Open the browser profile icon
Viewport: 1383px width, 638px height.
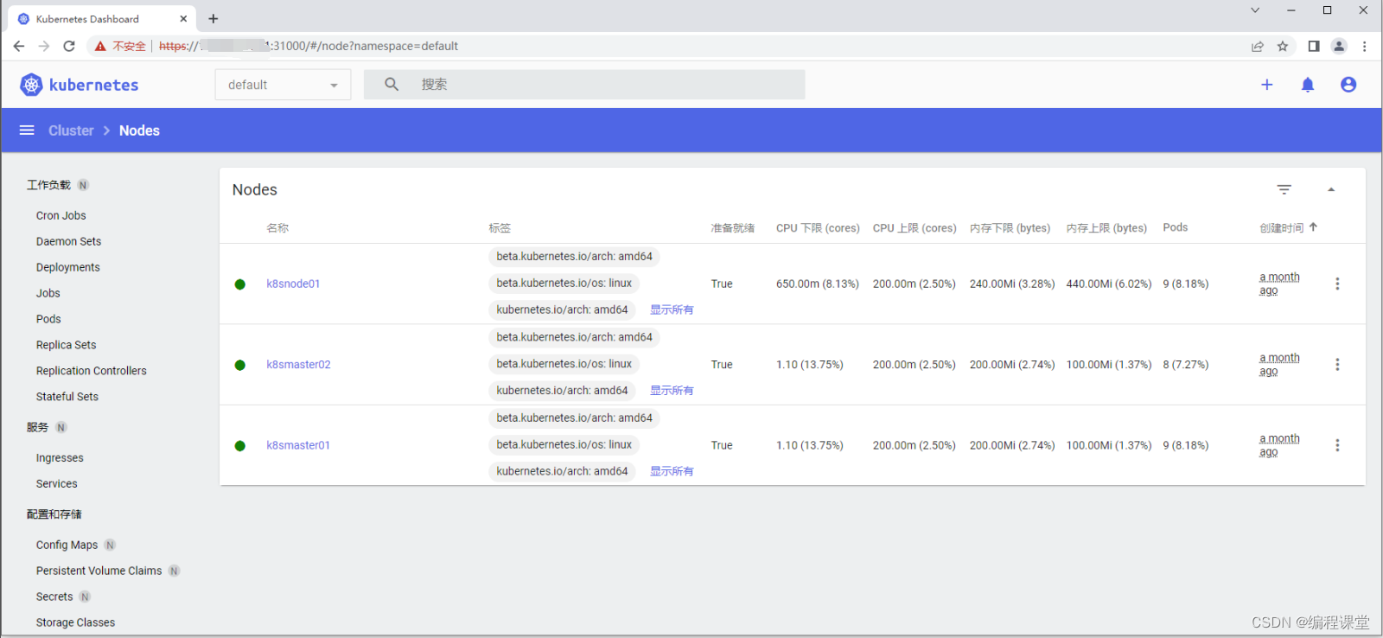click(1339, 46)
